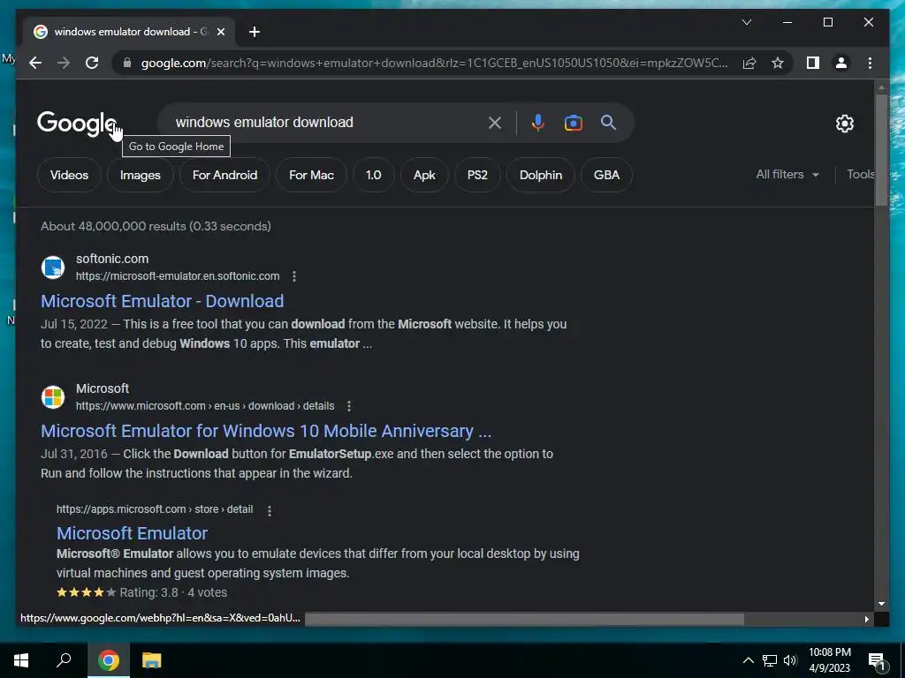Screen dimensions: 905x678
Task: Open the Windows Start menu
Action: 21,660
